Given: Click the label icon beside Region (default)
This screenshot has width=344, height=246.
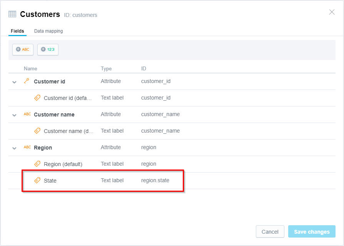Looking at the screenshot, I should (37, 164).
